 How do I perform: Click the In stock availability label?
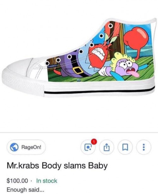(x=47, y=181)
